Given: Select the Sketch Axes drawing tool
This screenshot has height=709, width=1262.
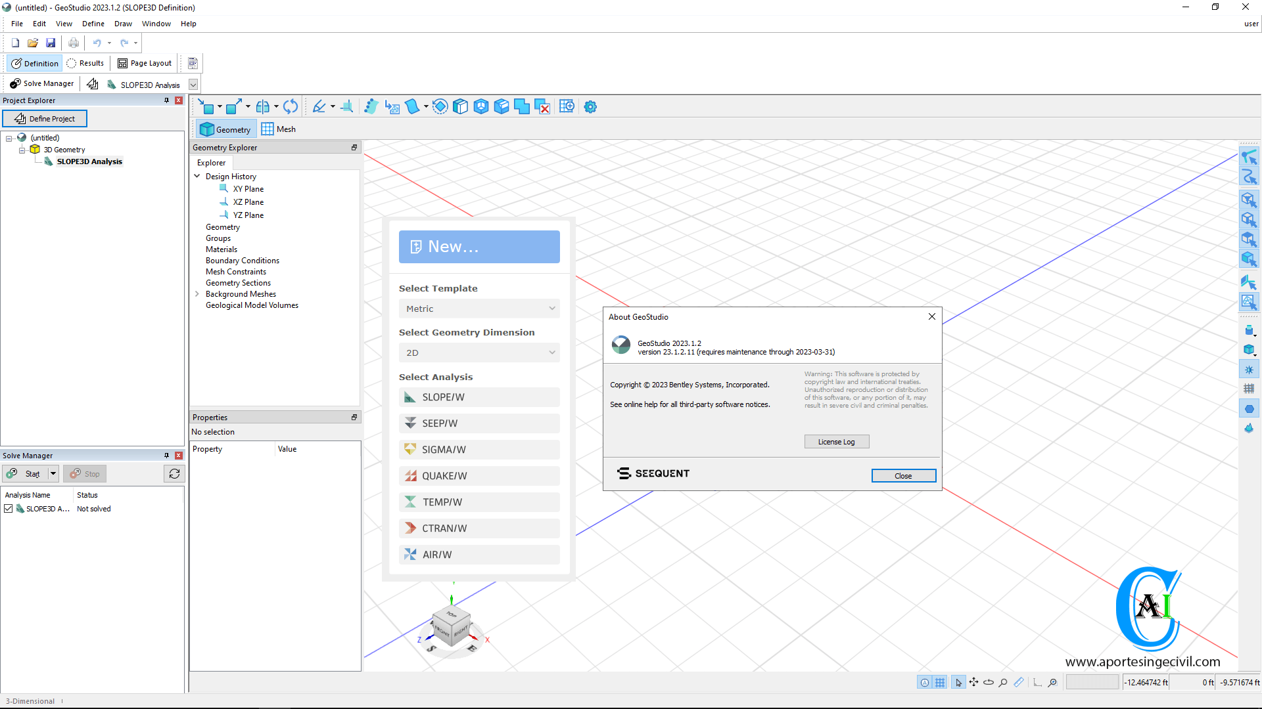Looking at the screenshot, I should 347,106.
